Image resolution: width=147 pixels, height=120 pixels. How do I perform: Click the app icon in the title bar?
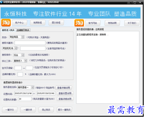[1, 2]
